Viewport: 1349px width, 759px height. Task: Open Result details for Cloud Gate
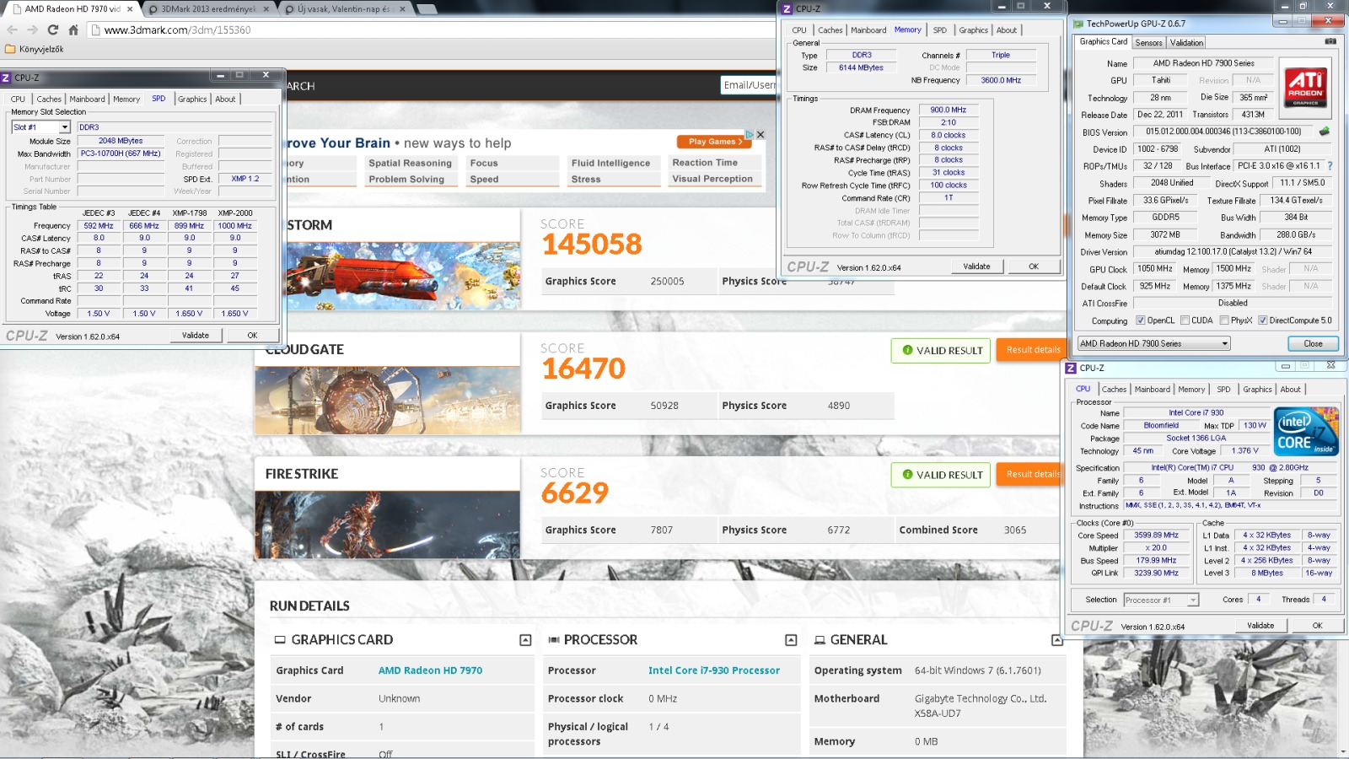click(1033, 350)
